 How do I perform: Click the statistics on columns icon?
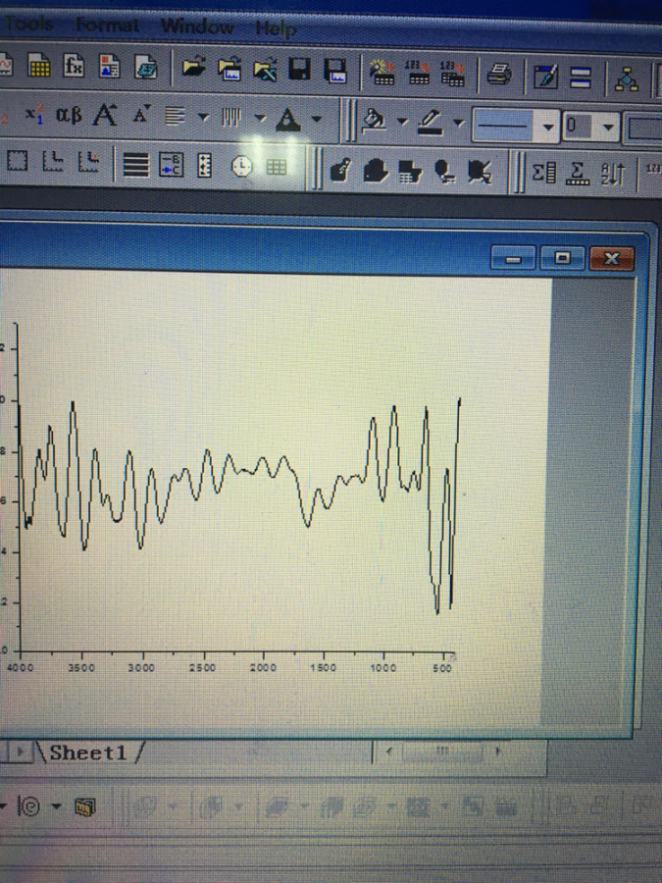tap(543, 173)
